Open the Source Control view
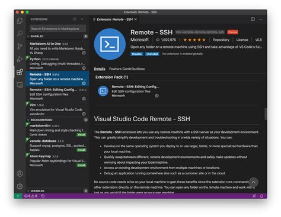281x217 pixels. point(20,46)
